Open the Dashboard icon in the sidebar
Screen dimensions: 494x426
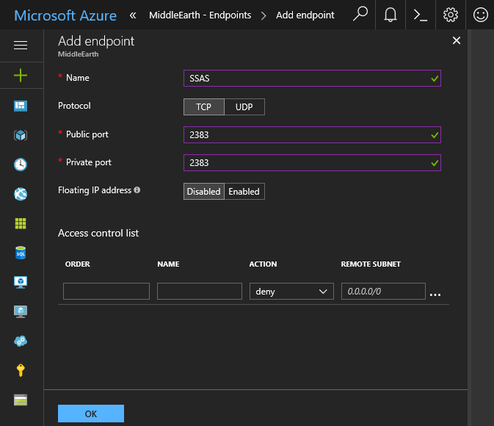pos(21,106)
